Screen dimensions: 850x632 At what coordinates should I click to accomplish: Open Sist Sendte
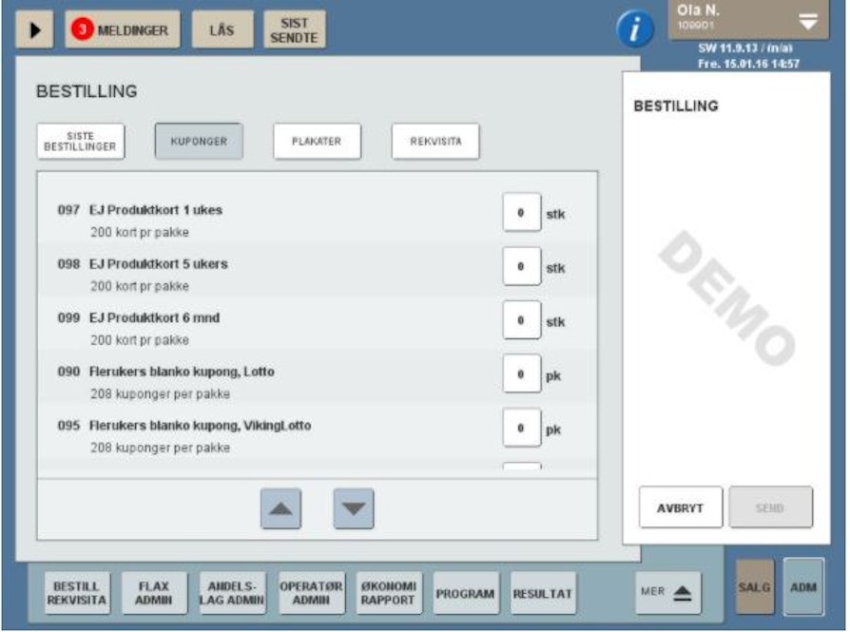point(294,30)
